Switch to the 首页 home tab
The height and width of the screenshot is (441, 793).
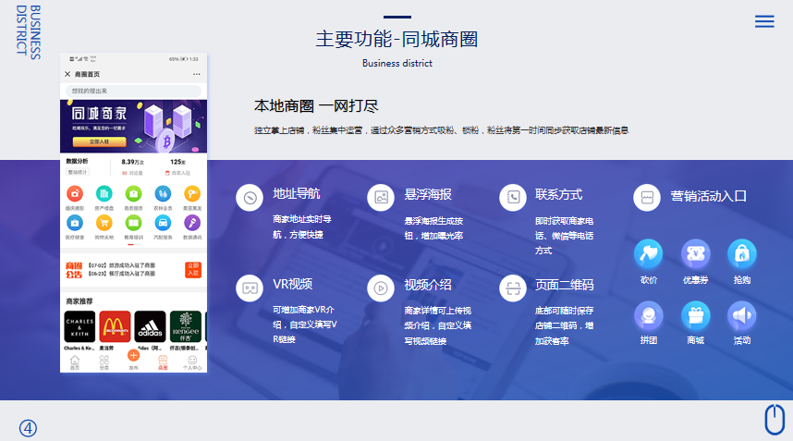(75, 362)
